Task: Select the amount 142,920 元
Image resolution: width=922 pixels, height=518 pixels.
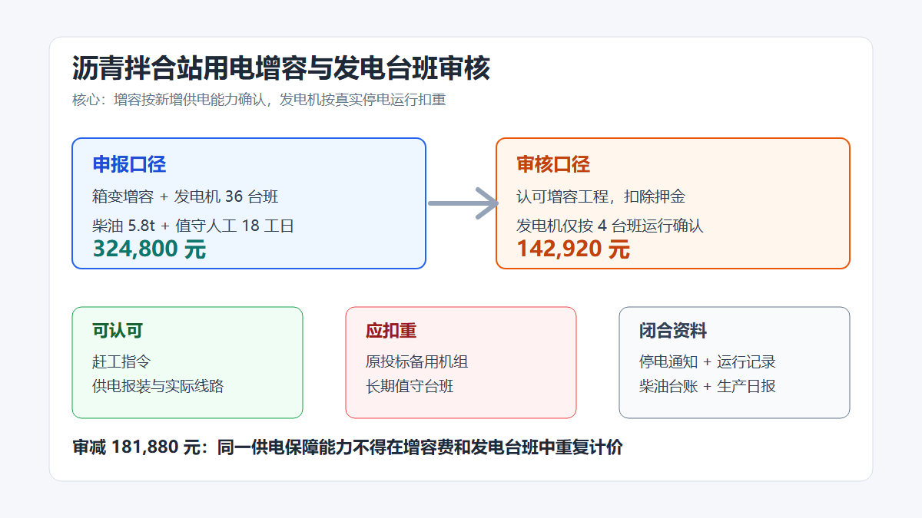Action: pos(573,249)
